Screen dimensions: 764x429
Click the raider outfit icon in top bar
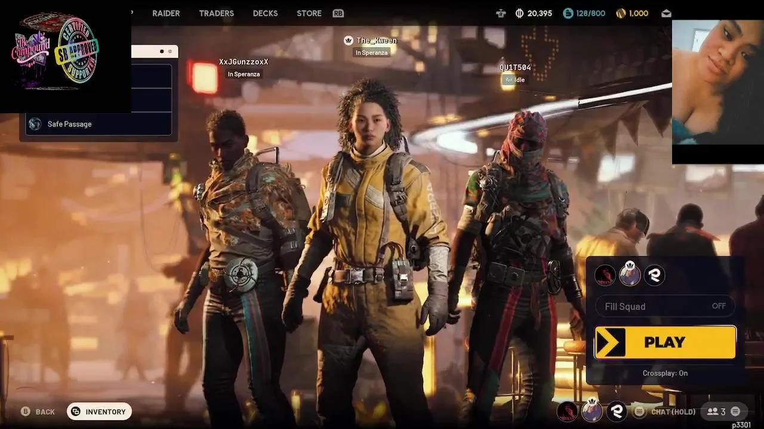[x=501, y=13]
